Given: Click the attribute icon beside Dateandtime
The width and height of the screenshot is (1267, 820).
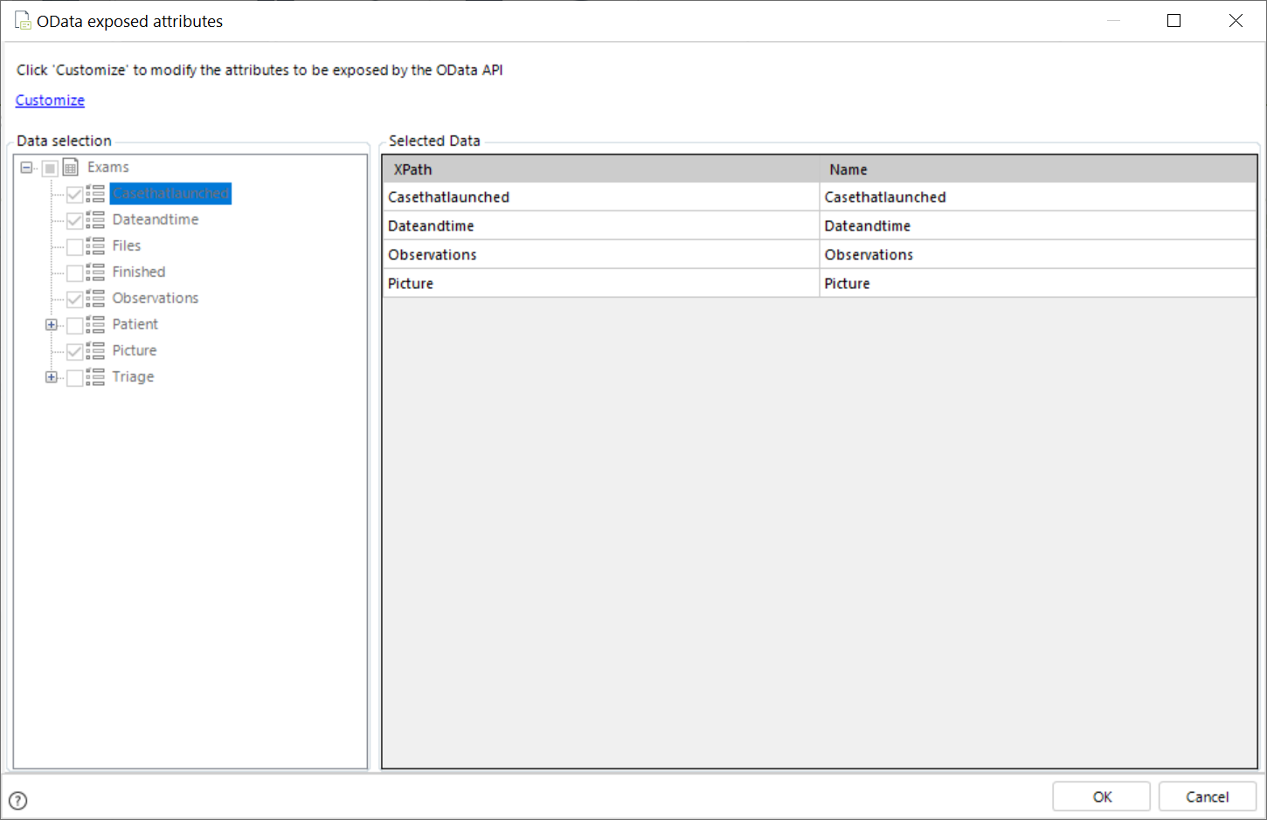Looking at the screenshot, I should [x=95, y=220].
